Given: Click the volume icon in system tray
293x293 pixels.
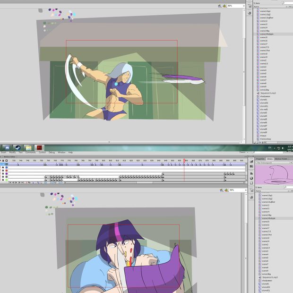Looking at the screenshot, I should click(283, 148).
